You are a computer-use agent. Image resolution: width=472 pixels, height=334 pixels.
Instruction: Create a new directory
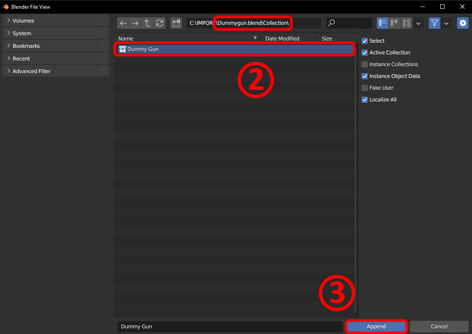coord(176,23)
